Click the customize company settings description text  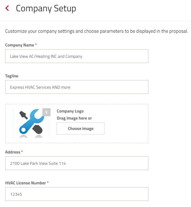pyautogui.click(x=97, y=31)
